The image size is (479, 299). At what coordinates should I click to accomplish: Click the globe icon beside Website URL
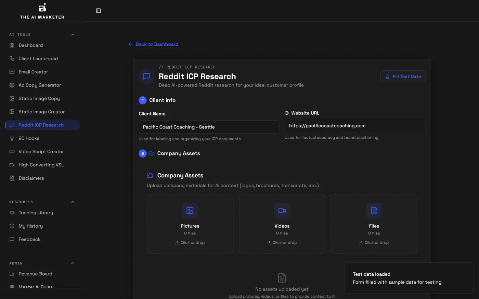click(x=287, y=113)
